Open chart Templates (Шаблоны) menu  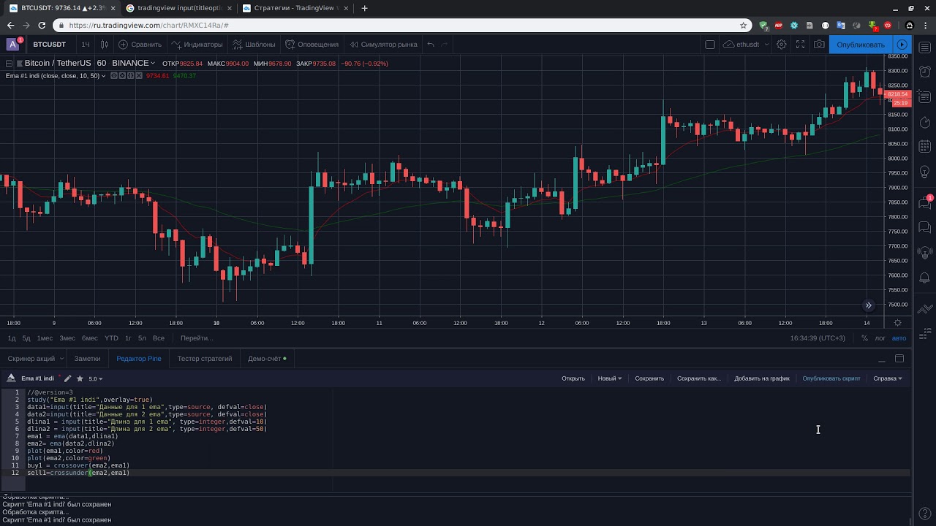254,45
